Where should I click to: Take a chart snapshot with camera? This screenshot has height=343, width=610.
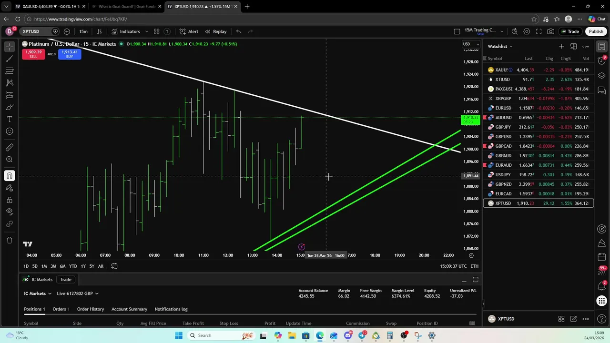[x=551, y=31]
